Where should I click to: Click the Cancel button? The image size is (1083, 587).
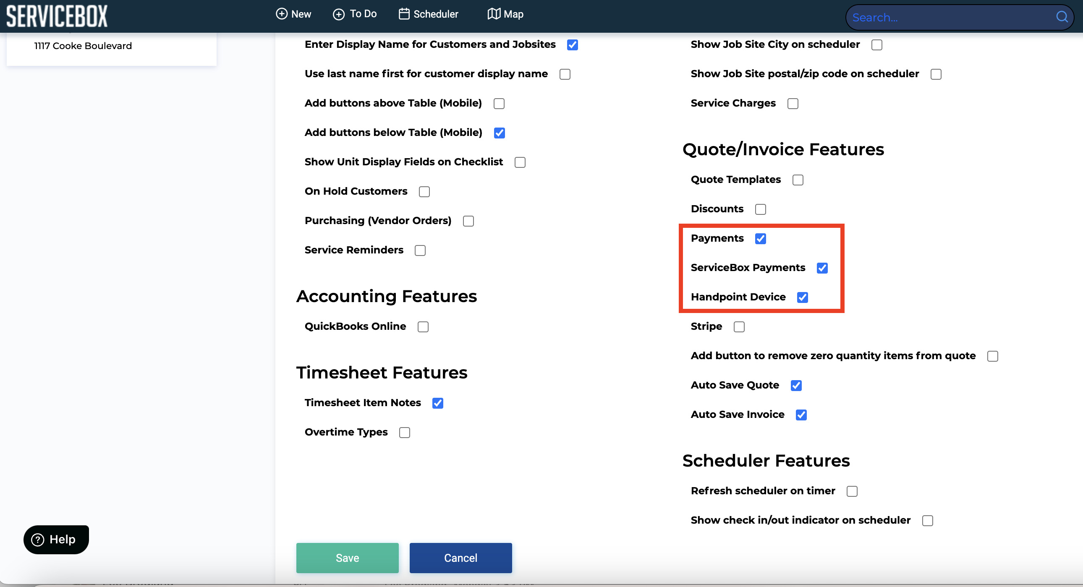coord(460,558)
